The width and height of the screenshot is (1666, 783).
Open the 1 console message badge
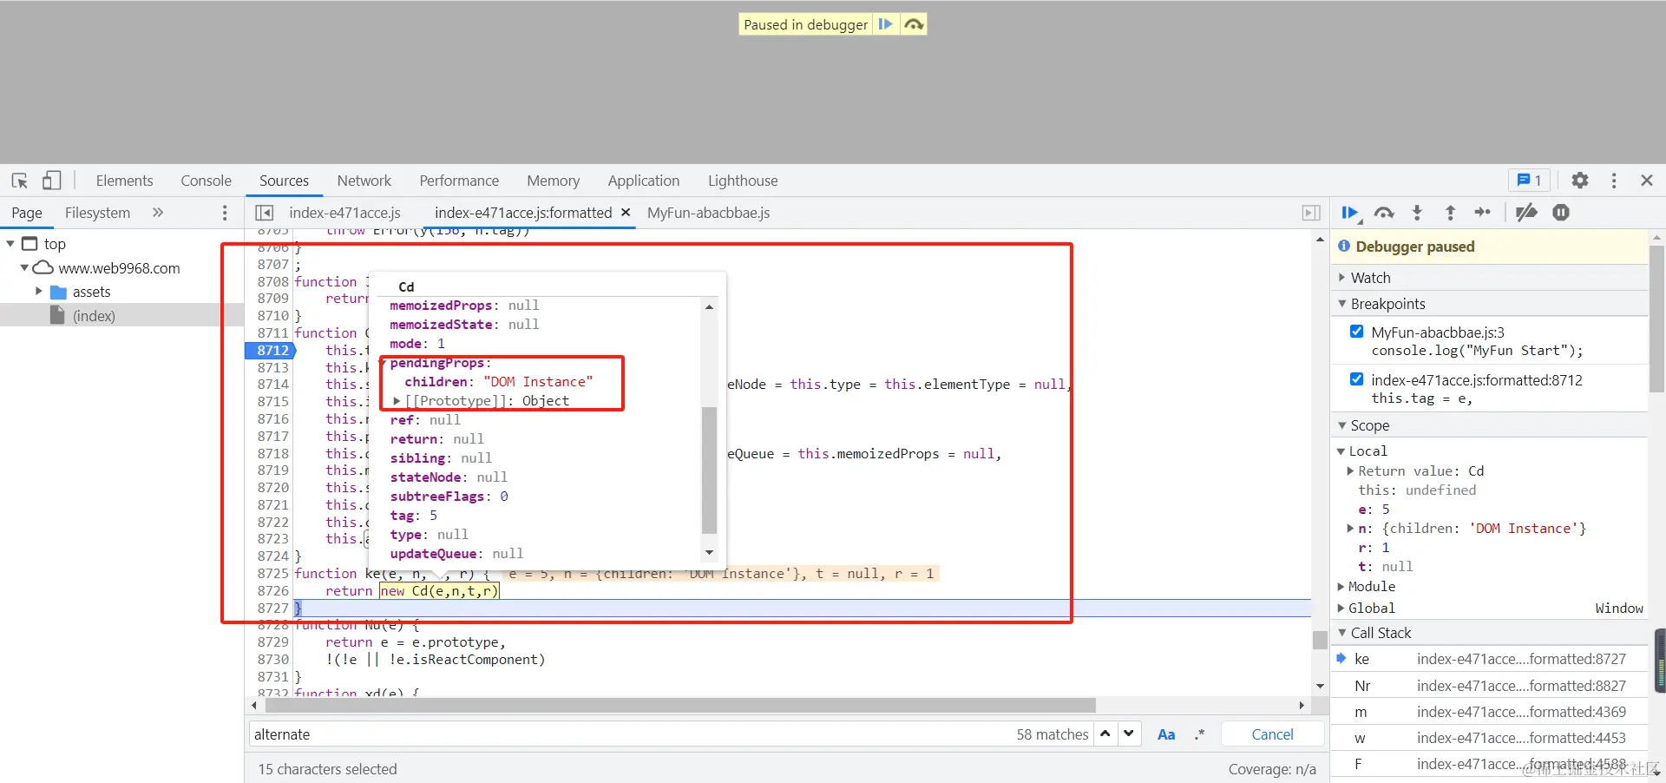click(1529, 181)
